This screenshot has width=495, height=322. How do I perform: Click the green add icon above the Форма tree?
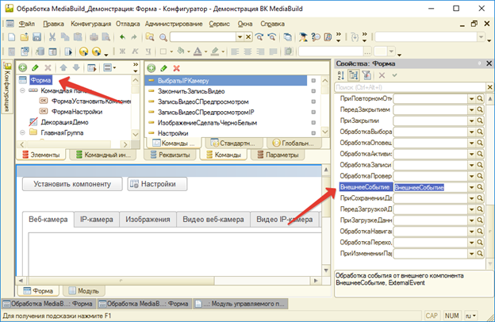(22, 69)
